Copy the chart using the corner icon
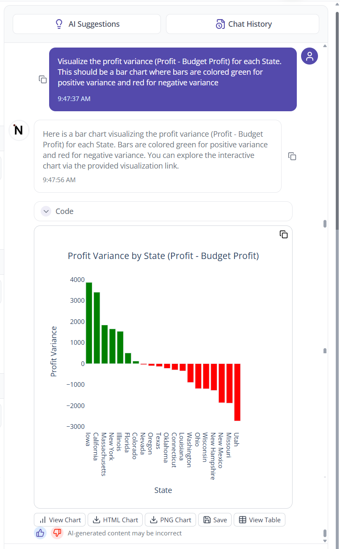 coord(284,234)
